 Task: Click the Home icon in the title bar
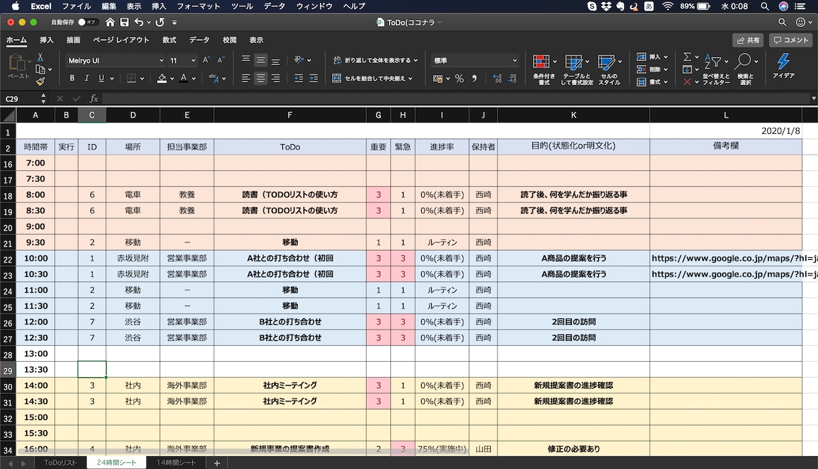click(110, 22)
